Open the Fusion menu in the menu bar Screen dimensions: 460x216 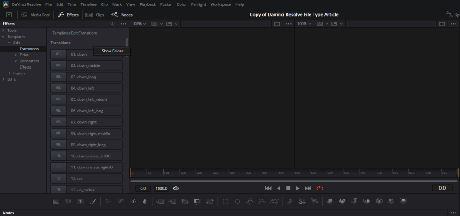(x=166, y=4)
